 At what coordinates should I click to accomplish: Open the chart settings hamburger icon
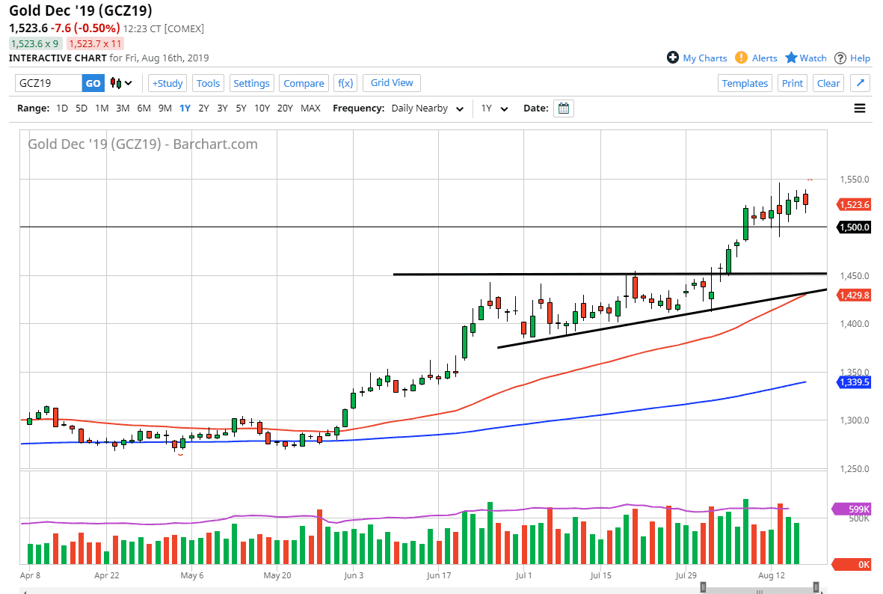(860, 108)
